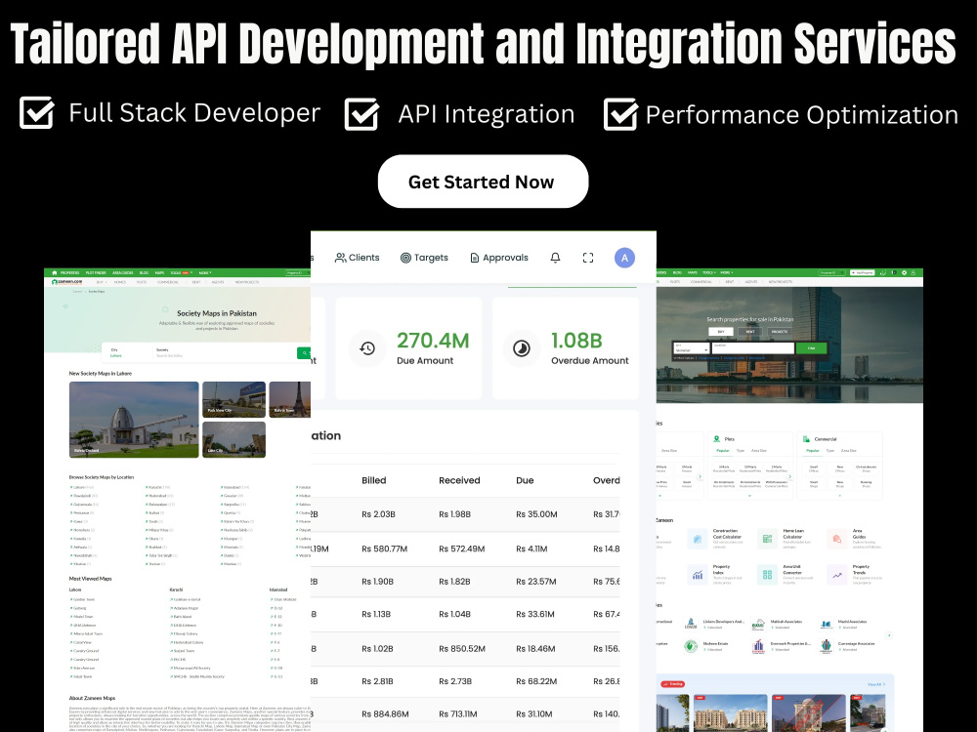Click the Overdue Amount pie icon
Image resolution: width=977 pixels, height=732 pixels.
tap(522, 348)
